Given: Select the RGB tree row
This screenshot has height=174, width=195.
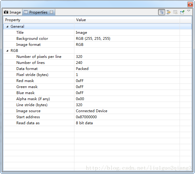Looking at the screenshot, I should pyautogui.click(x=97, y=51).
